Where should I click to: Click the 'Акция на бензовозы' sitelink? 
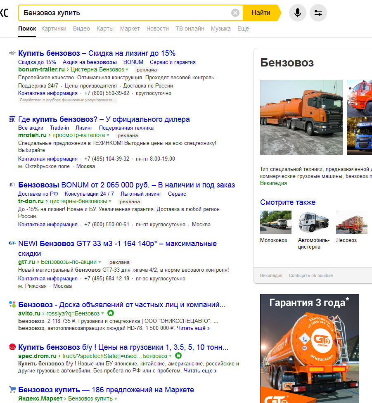(x=90, y=62)
